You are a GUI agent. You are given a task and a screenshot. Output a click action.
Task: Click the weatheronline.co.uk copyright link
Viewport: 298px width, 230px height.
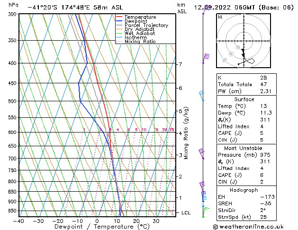[248, 227]
